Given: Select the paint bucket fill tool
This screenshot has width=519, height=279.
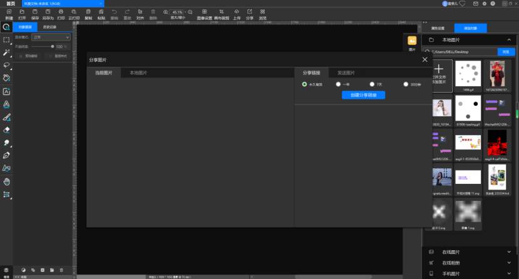Looking at the screenshot, I should tap(6, 78).
